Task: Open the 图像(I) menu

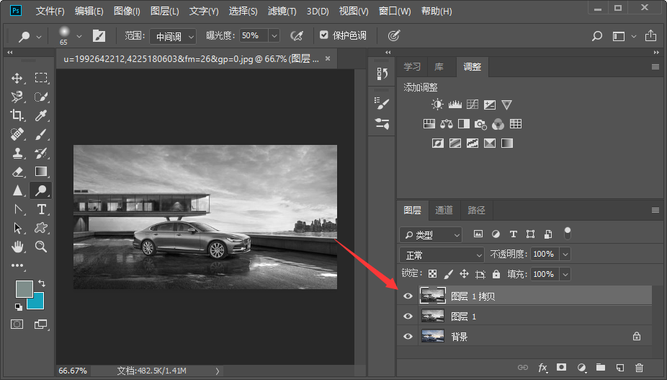Action: pos(127,11)
